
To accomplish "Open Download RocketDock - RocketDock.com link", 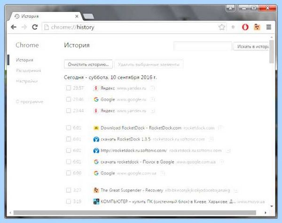I will coord(141,128).
